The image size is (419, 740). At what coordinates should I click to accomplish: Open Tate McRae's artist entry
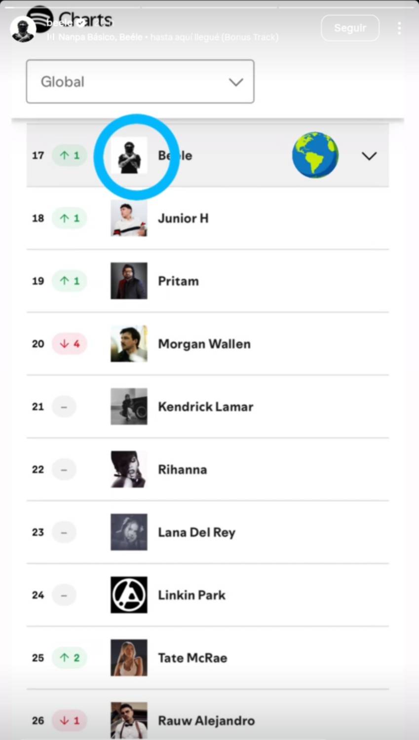click(192, 658)
